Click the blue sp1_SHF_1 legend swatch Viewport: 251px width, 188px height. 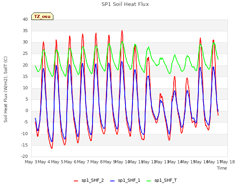113,181
